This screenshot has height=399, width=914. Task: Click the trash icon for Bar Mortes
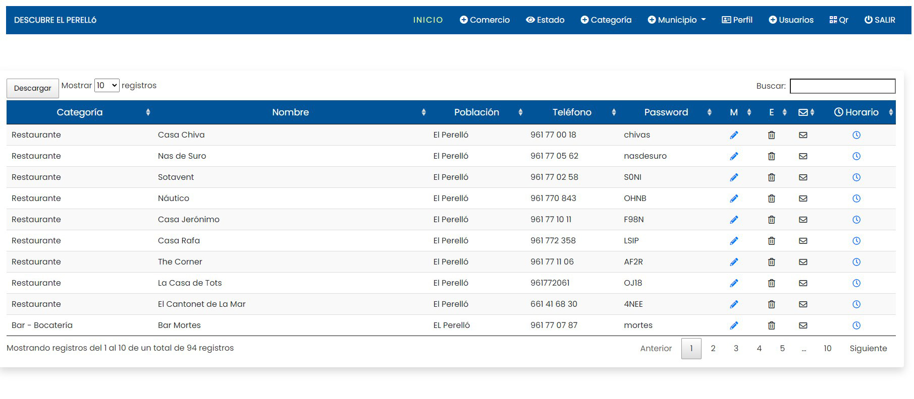[x=771, y=325]
